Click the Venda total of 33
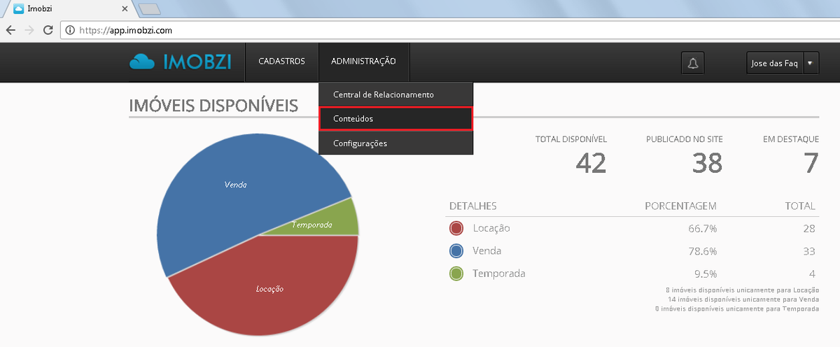Screen dimensions: 840x347 coord(809,251)
